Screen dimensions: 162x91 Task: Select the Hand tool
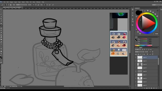1,51
